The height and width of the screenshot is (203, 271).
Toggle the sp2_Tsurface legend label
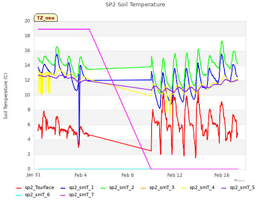coord(39,188)
